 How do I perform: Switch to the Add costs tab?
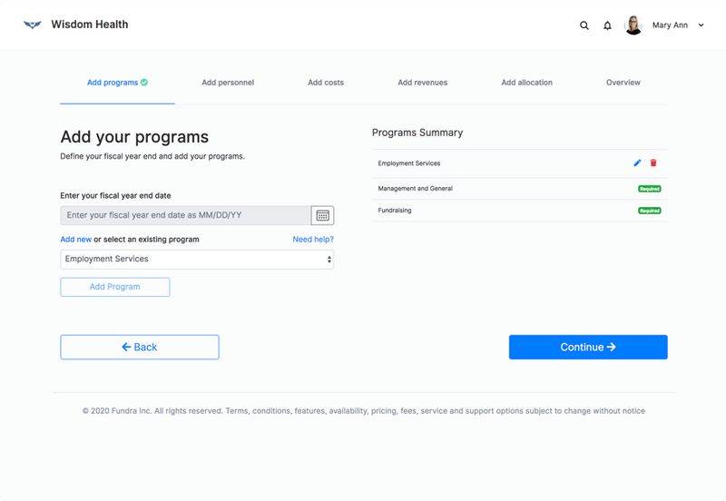coord(326,83)
